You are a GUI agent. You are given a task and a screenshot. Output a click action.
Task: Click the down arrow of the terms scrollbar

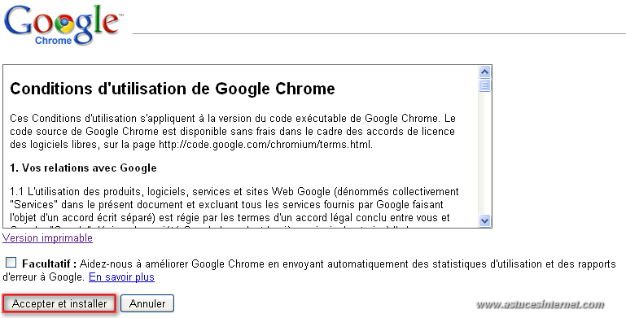tap(484, 220)
